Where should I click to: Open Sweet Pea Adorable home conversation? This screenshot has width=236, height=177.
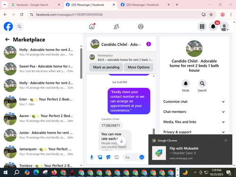(x=41, y=69)
